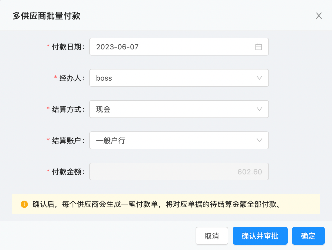This screenshot has height=250, width=332.
Task: Click the 确认并审批 button
Action: pos(260,236)
